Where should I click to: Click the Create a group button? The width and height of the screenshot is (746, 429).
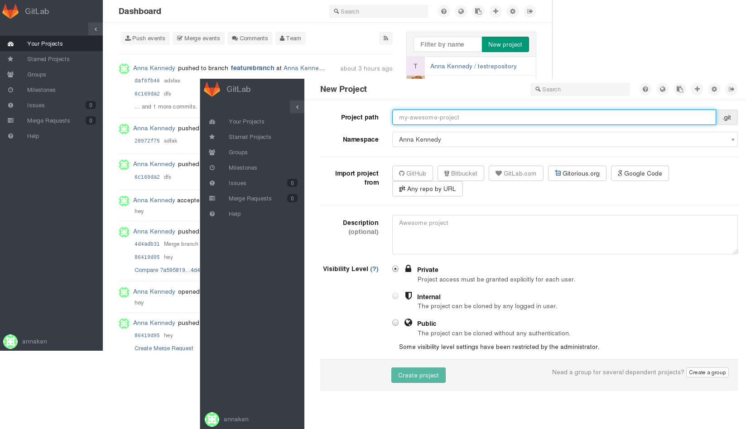[x=707, y=372]
